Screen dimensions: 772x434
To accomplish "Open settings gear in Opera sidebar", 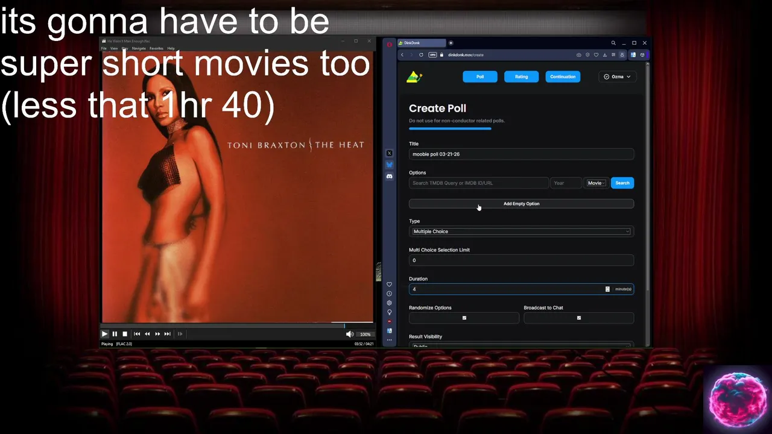I will pos(389,303).
